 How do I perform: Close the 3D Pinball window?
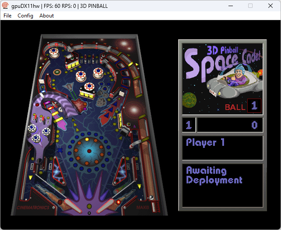click(x=270, y=6)
